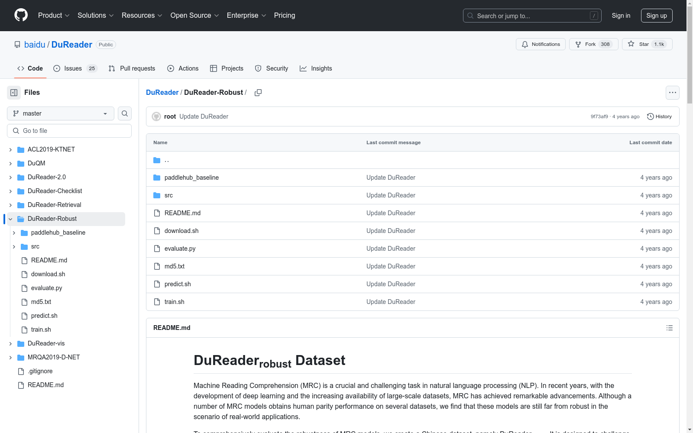Switch to the Security tab
Viewport: 693px width, 433px height.
tap(272, 68)
